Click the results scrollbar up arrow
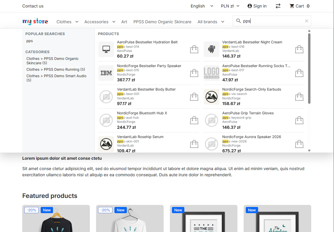Image resolution: width=334 pixels, height=232 pixels. 309,31
